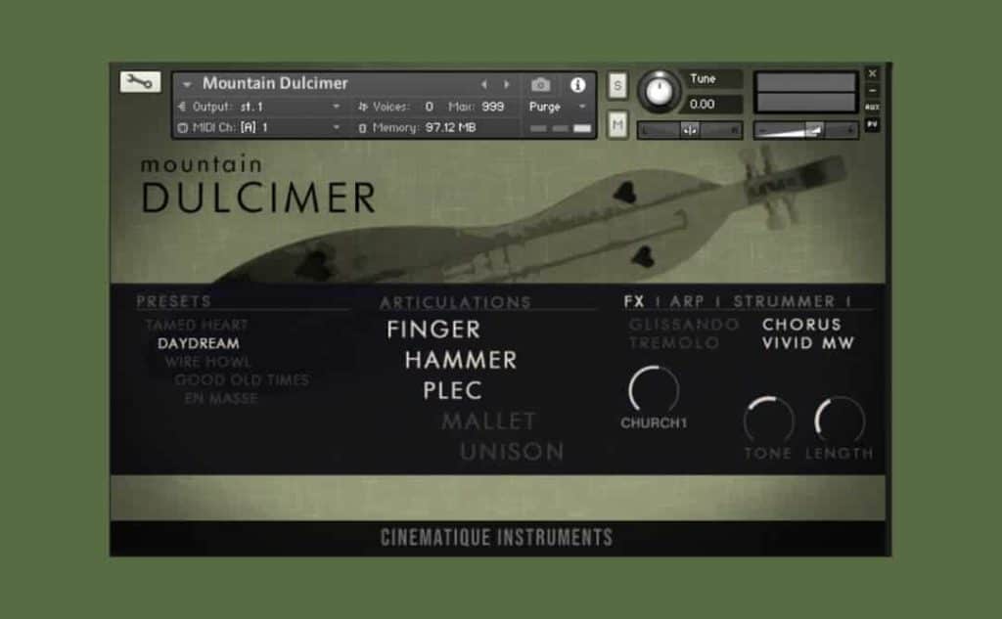Screen dimensions: 1002x619
Task: Open the instrument info icon
Action: [x=577, y=85]
